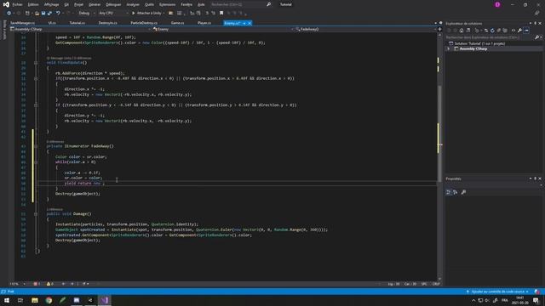This screenshot has width=545, height=306.
Task: Open the Projet menu
Action: pyautogui.click(x=78, y=4)
